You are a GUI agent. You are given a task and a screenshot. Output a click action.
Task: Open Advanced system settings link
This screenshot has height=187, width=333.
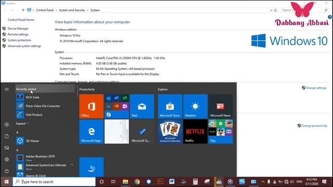click(24, 46)
